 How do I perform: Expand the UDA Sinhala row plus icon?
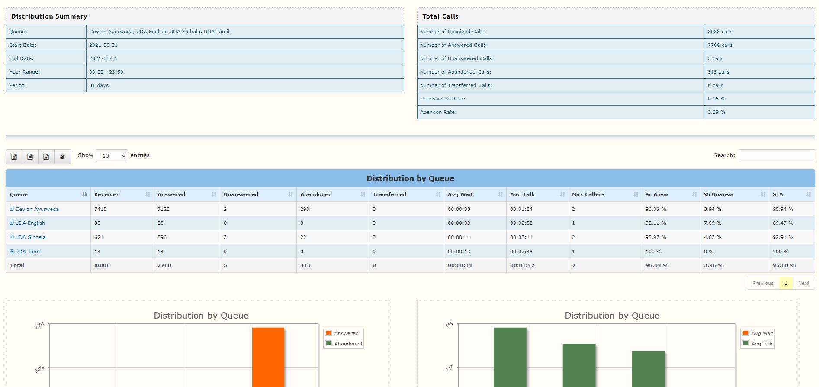[x=12, y=237]
